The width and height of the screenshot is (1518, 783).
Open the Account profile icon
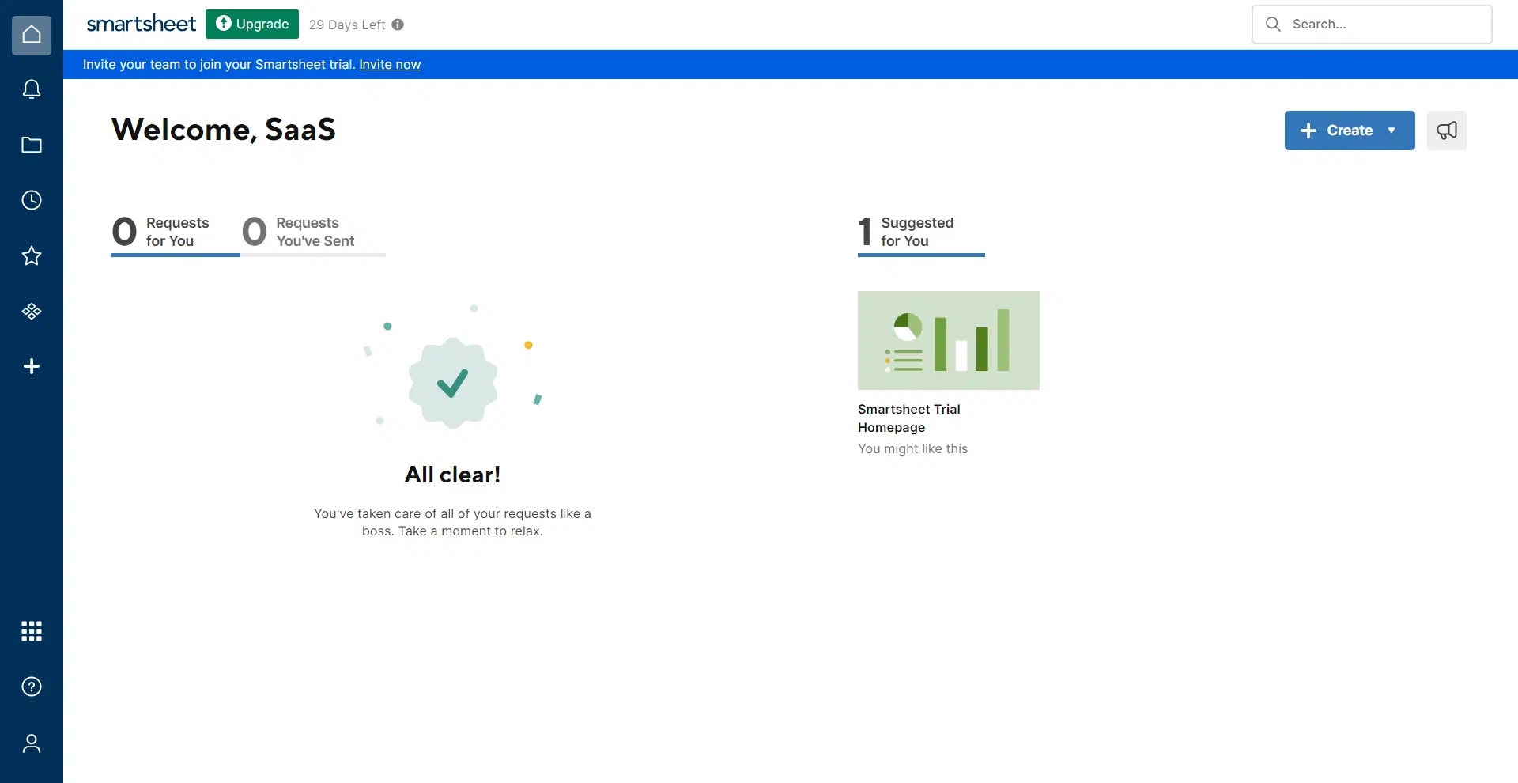click(32, 743)
